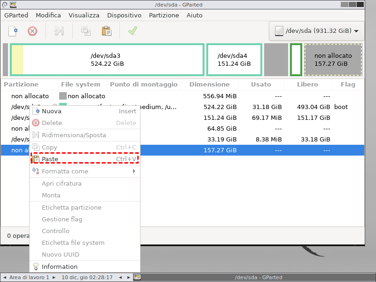Click the Flag column header
Screen dimensions: 376x282
pos(348,85)
